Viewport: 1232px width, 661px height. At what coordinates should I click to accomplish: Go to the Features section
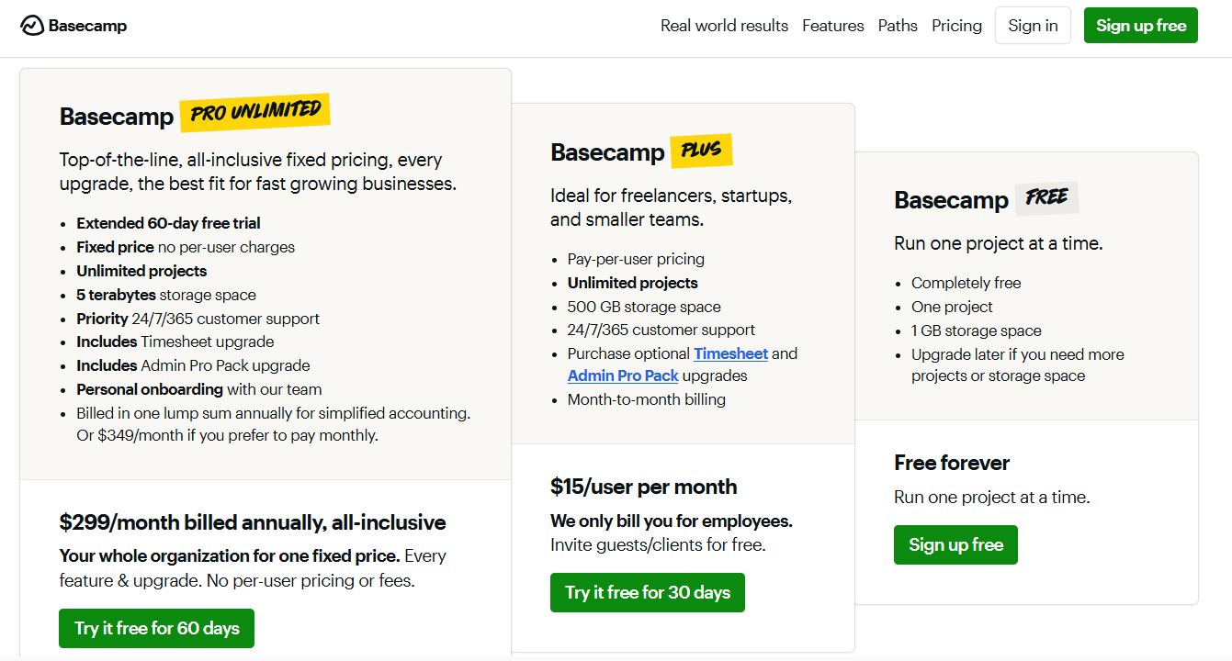tap(832, 26)
